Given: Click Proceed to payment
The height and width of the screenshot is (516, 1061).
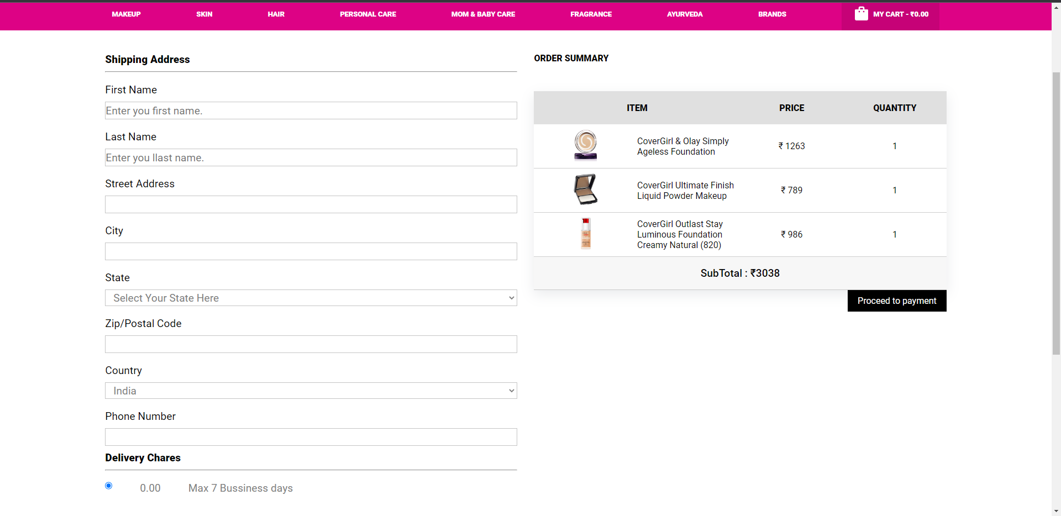Looking at the screenshot, I should click(x=896, y=301).
